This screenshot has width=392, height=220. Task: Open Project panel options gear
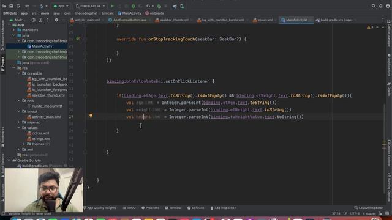56,20
